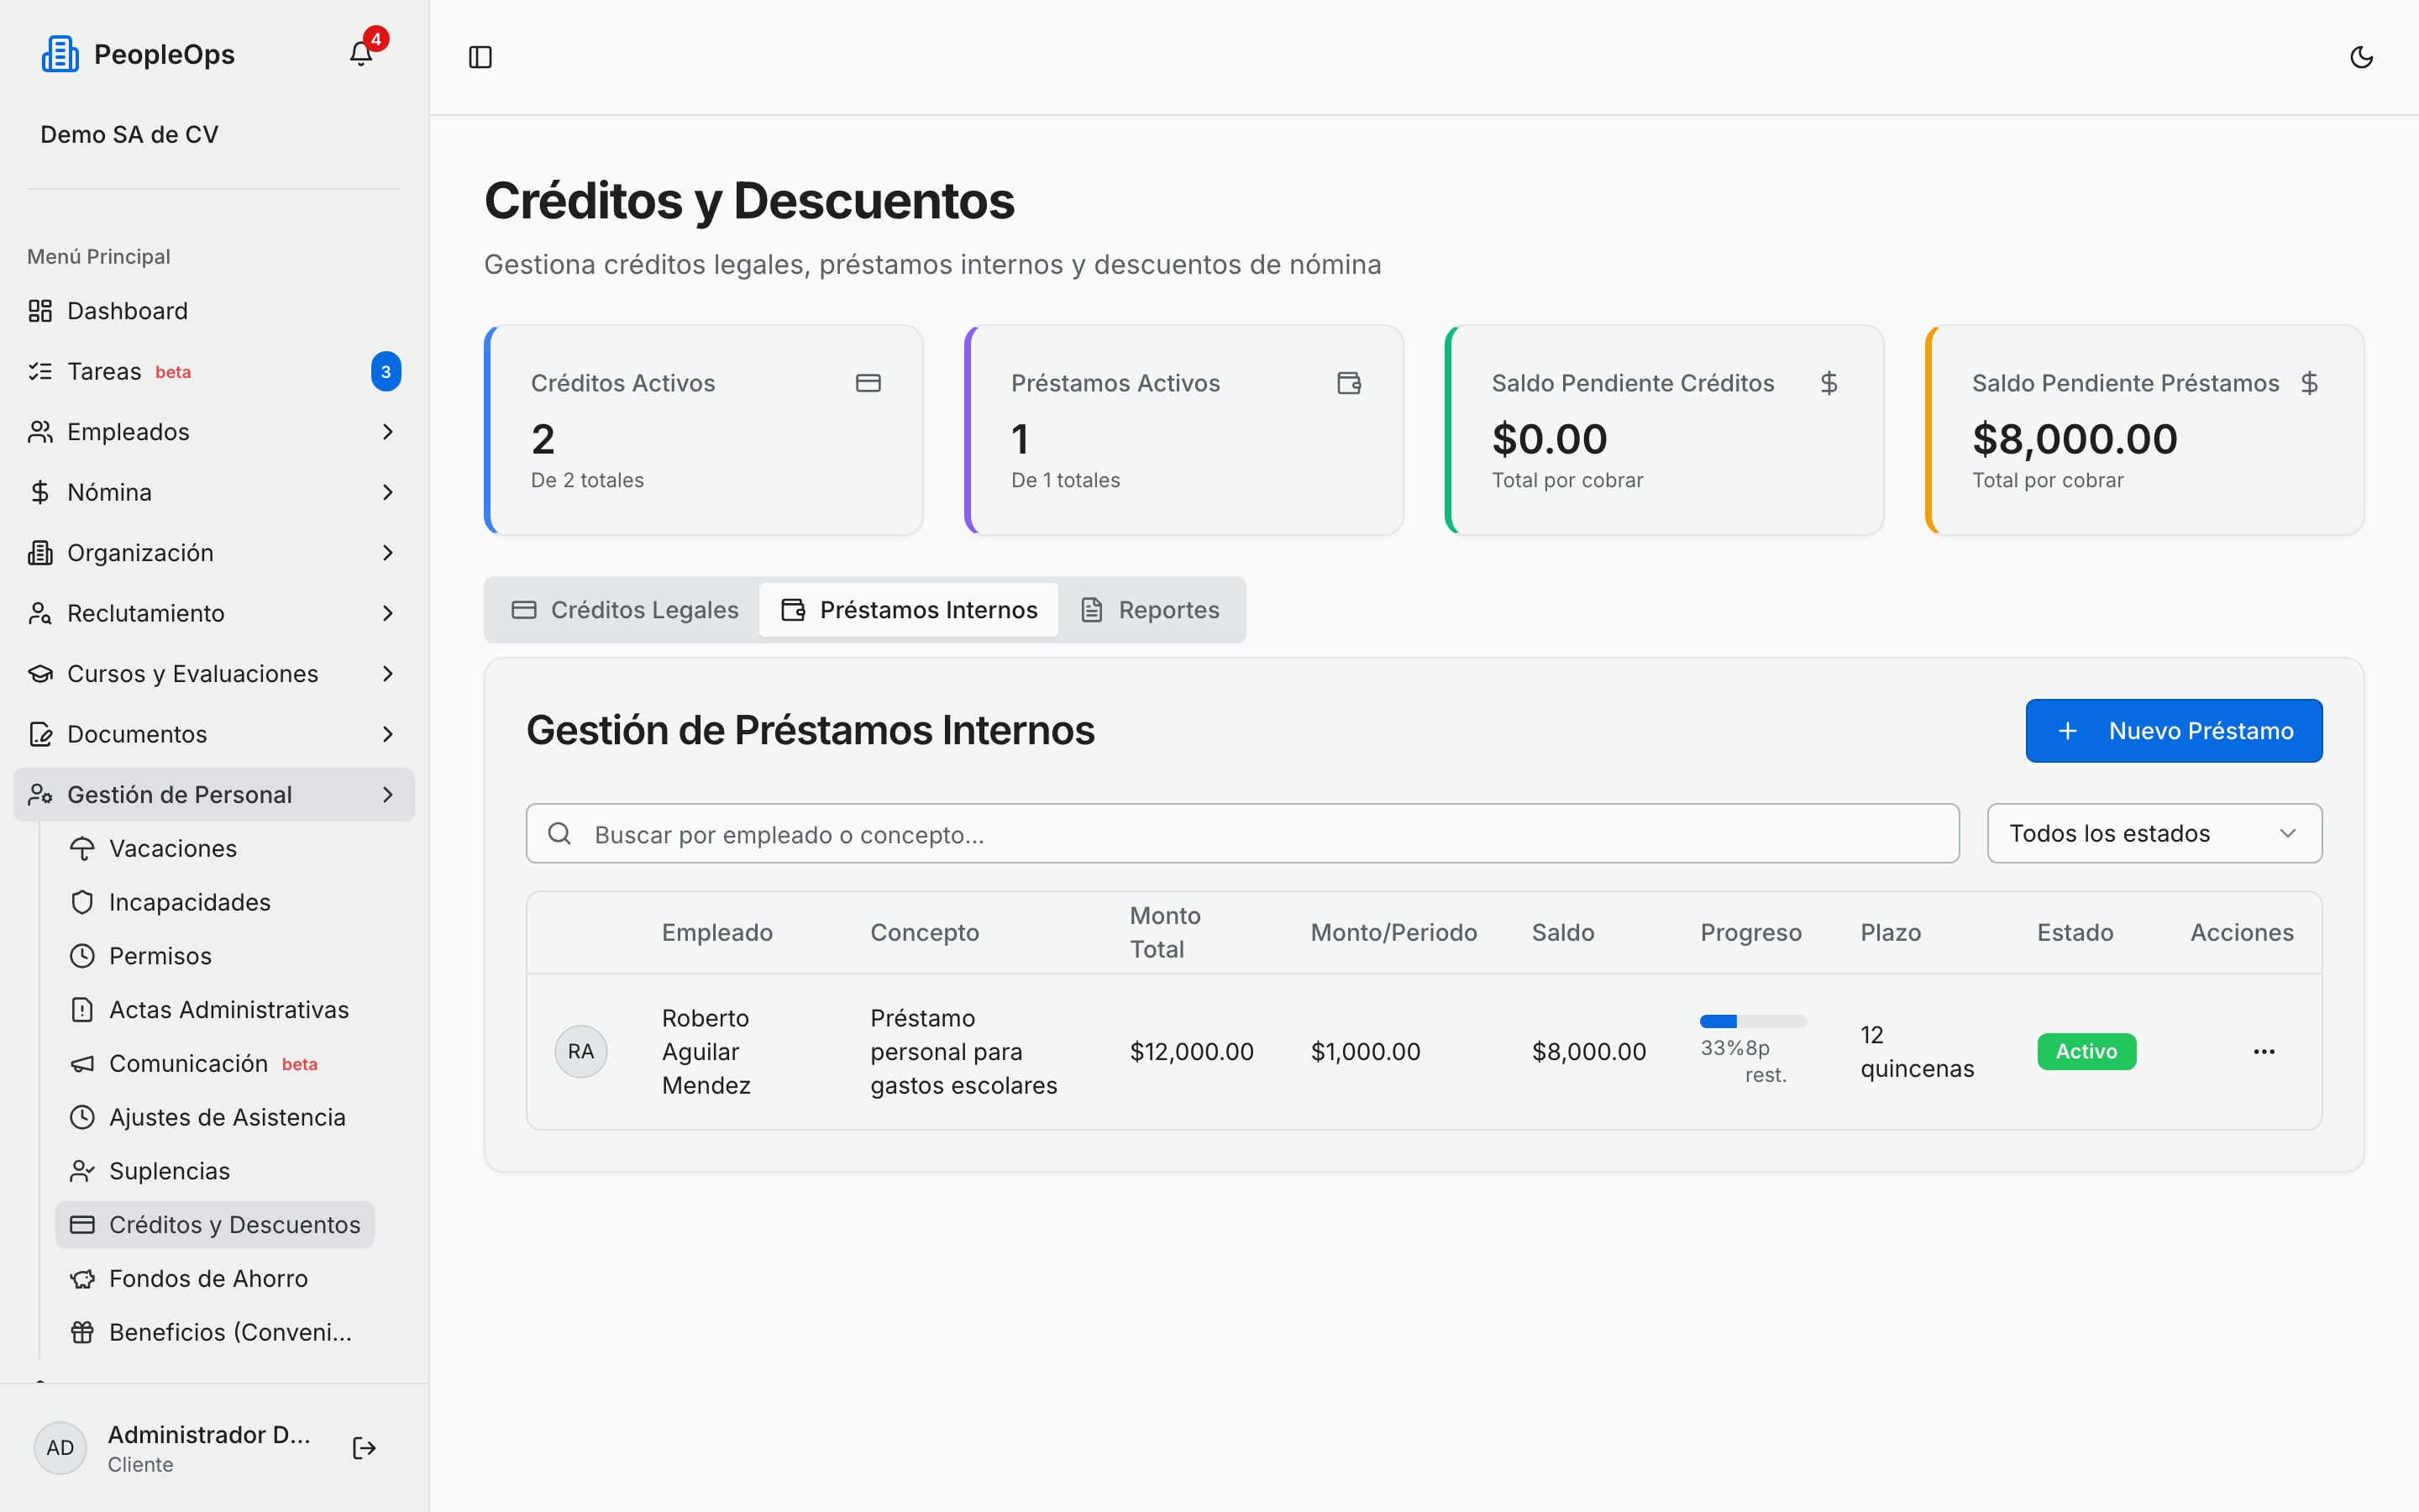
Task: Switch to dark mode moon icon
Action: point(2361,57)
